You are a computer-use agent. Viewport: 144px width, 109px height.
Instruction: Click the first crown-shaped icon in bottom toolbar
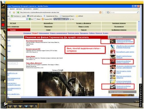point(10,106)
